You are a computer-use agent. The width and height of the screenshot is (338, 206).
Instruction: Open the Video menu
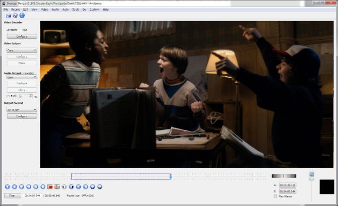44,10
